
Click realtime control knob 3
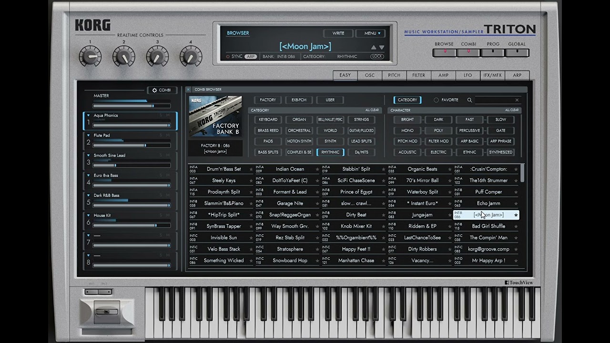pos(157,57)
